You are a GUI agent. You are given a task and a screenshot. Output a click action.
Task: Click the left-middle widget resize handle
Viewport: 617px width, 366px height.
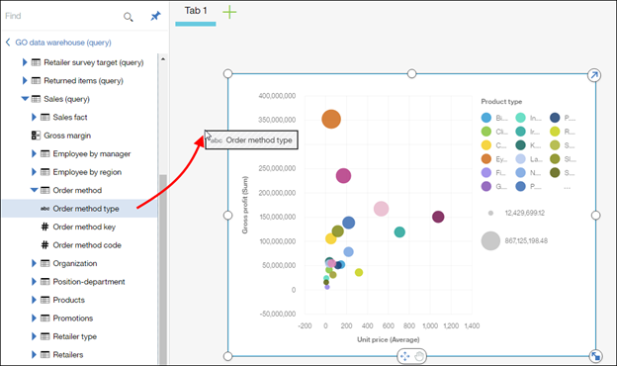pyautogui.click(x=227, y=216)
